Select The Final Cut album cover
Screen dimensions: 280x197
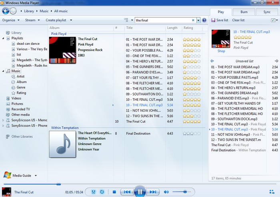click(x=62, y=50)
